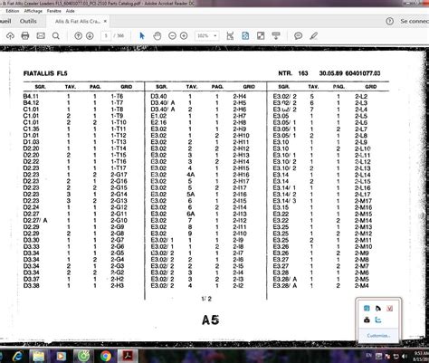Select the Hand pan tool
The width and height of the screenshot is (429, 363).
coord(157,36)
